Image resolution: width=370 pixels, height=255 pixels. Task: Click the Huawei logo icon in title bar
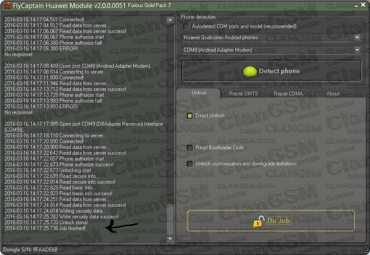click(8, 5)
